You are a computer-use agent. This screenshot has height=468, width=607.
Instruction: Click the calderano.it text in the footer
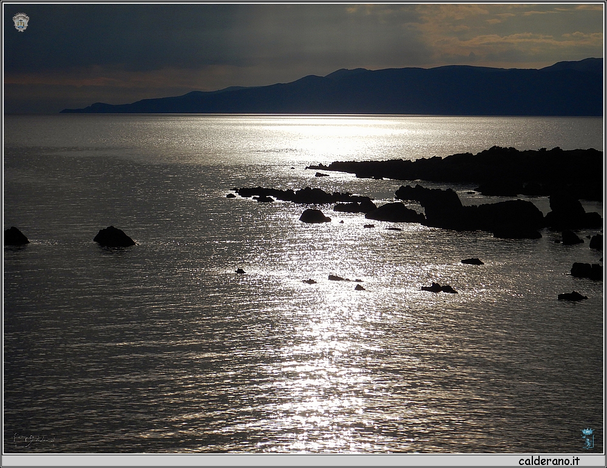(x=549, y=461)
